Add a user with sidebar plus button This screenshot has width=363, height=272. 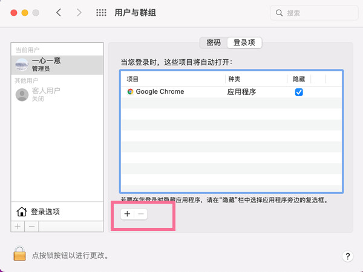coord(18,226)
